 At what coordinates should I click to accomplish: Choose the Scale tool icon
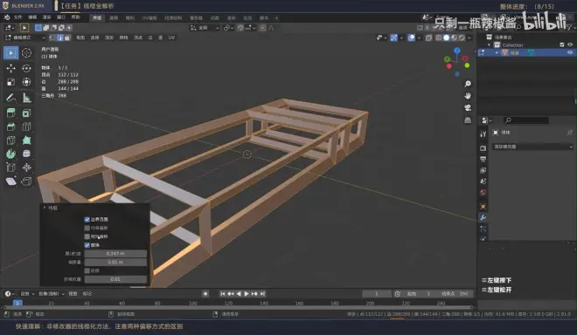point(10,82)
